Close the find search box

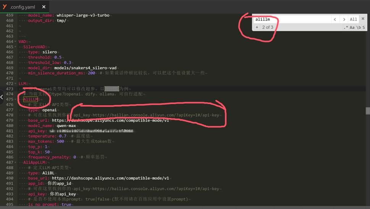(x=363, y=19)
